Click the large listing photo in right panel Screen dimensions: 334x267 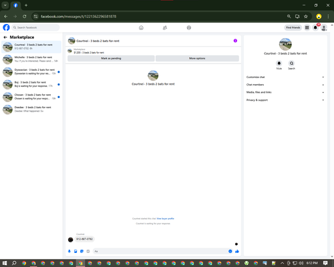[285, 44]
